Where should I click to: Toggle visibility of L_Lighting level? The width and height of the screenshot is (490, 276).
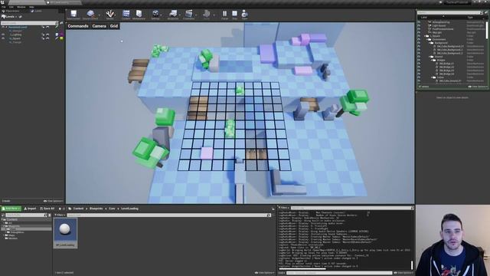(3, 34)
